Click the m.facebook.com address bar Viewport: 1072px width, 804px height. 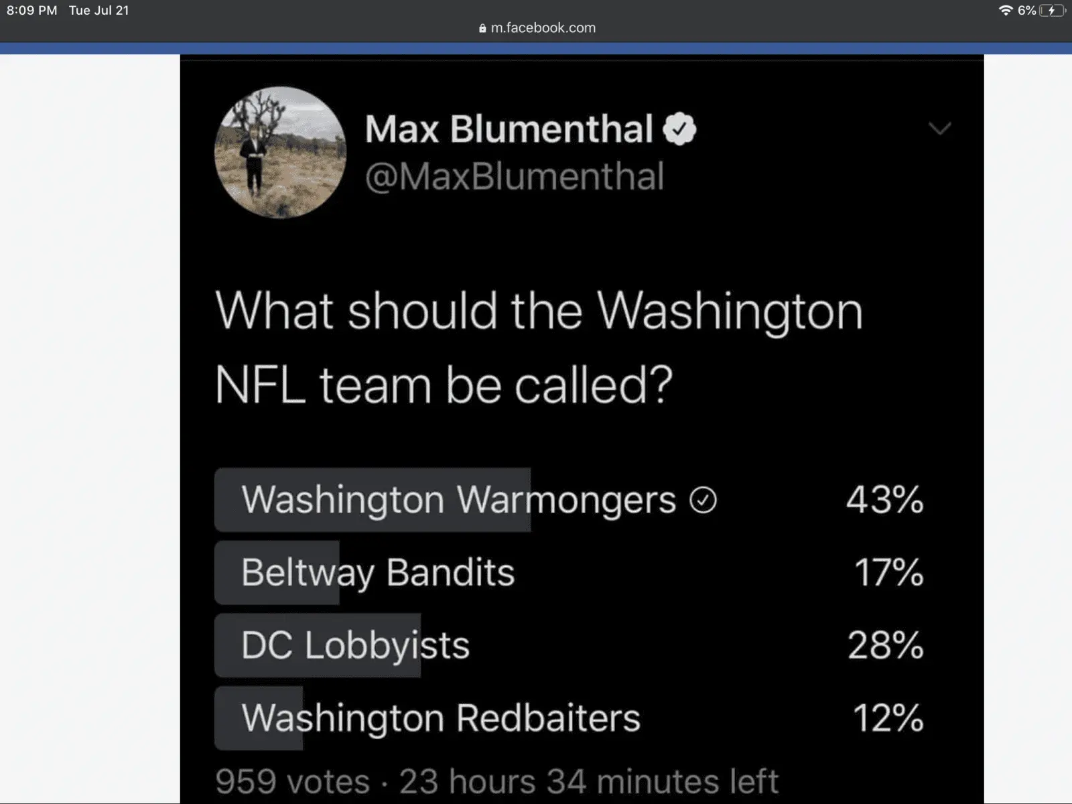tap(543, 28)
